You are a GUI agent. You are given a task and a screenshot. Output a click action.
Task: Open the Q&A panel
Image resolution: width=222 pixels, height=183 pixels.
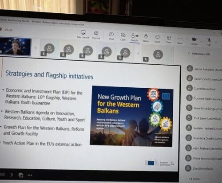123,37
